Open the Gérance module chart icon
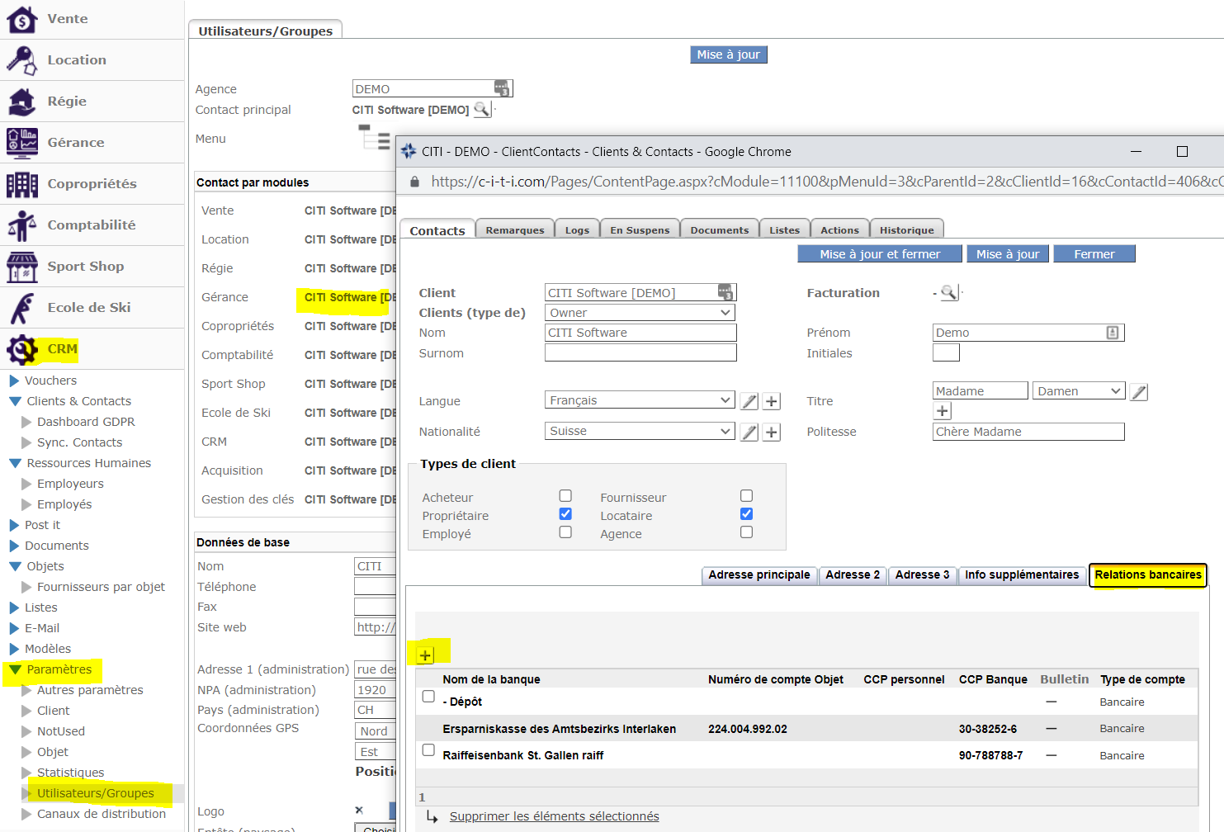1224x832 pixels. pos(22,142)
